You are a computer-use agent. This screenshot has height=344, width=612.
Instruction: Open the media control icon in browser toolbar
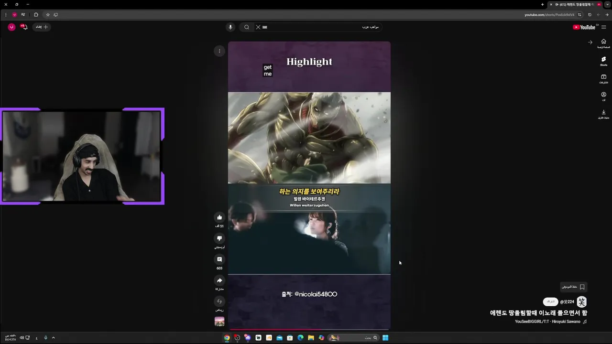(23, 15)
